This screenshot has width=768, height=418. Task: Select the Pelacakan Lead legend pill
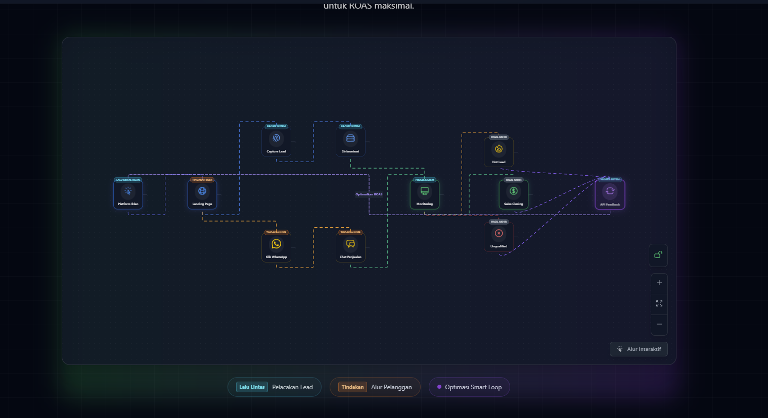(x=275, y=387)
